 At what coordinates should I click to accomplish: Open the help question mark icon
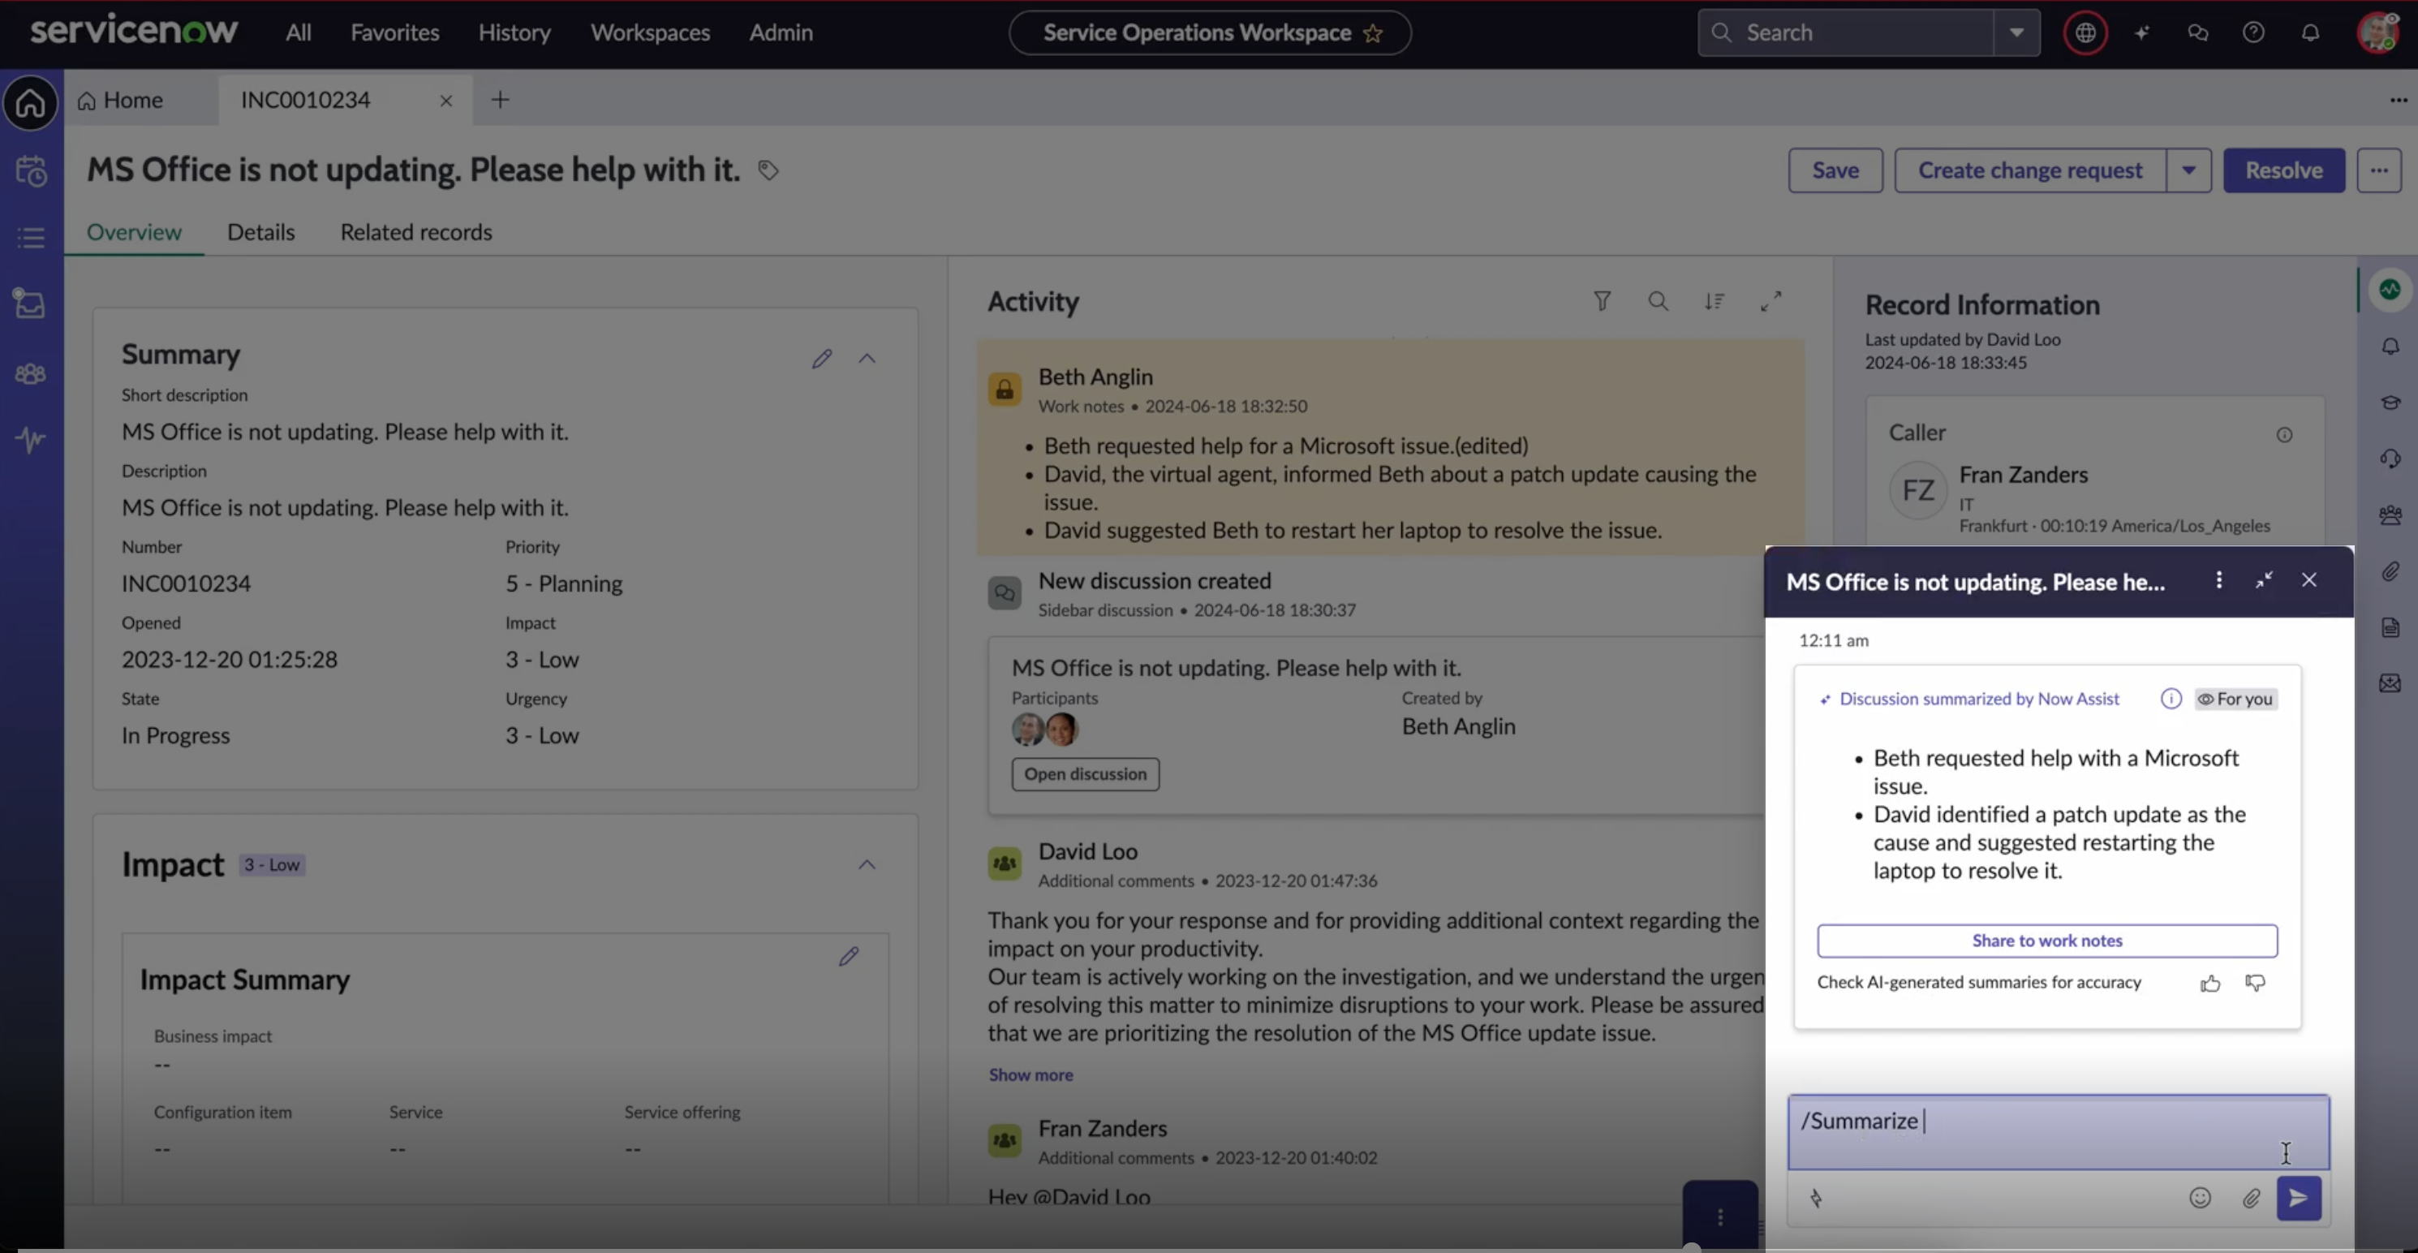pos(2254,32)
